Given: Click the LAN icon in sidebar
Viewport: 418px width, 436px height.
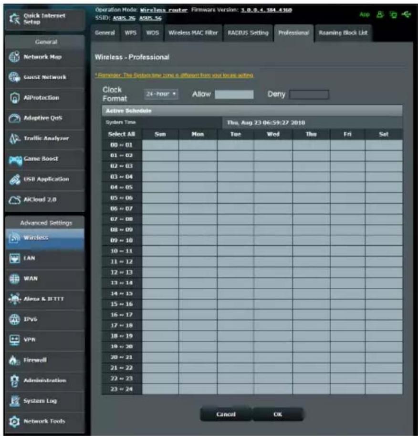Looking at the screenshot, I should pos(14,258).
